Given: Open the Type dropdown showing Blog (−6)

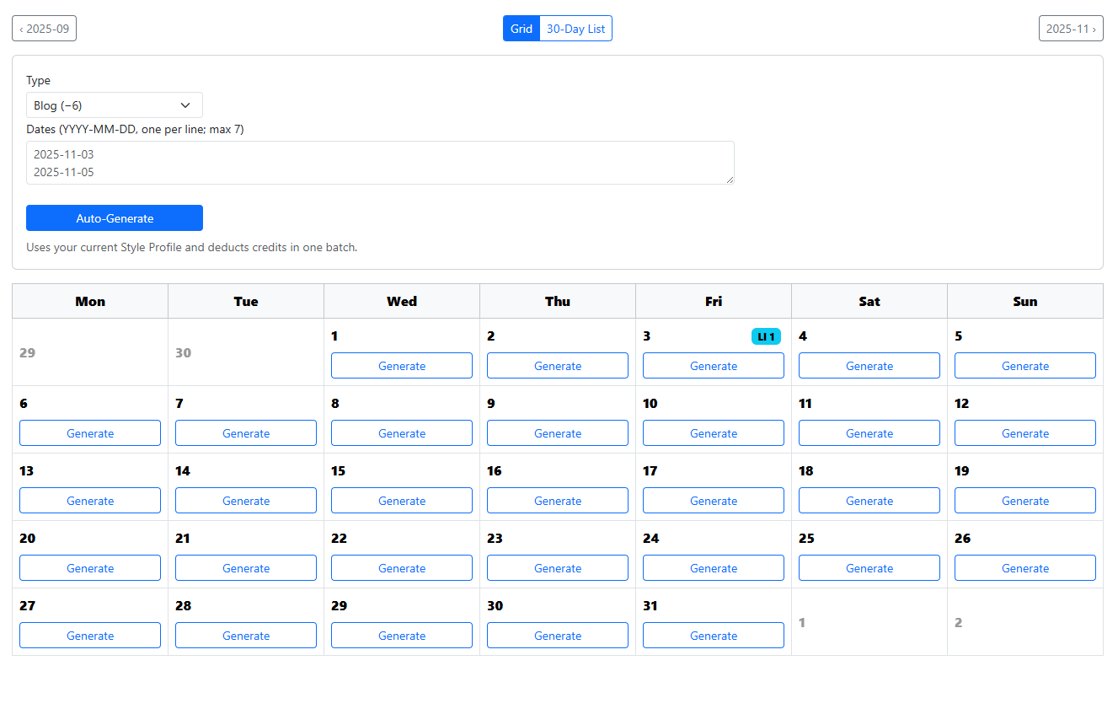Looking at the screenshot, I should pos(114,105).
